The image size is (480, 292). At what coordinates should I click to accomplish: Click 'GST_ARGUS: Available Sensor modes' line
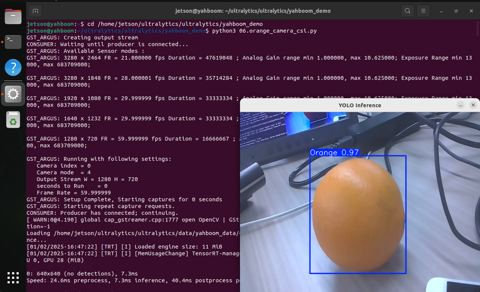pos(85,51)
